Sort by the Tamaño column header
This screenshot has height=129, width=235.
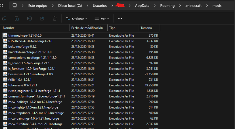[x=146, y=28]
